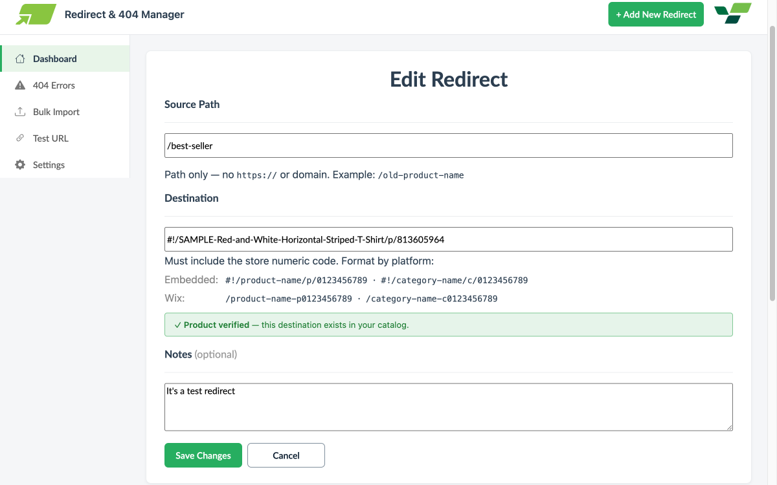The image size is (777, 485).
Task: Click the Destination label
Action: pos(192,198)
